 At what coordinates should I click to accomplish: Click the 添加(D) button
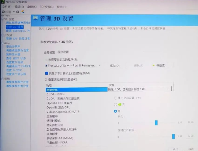point(115,66)
